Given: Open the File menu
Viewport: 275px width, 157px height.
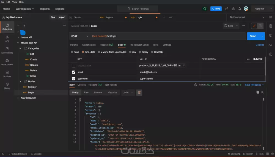Looking at the screenshot, I should pos(3,2).
